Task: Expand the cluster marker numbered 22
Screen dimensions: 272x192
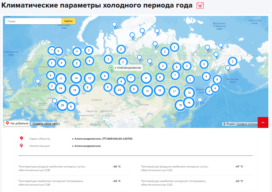Action: click(119, 90)
